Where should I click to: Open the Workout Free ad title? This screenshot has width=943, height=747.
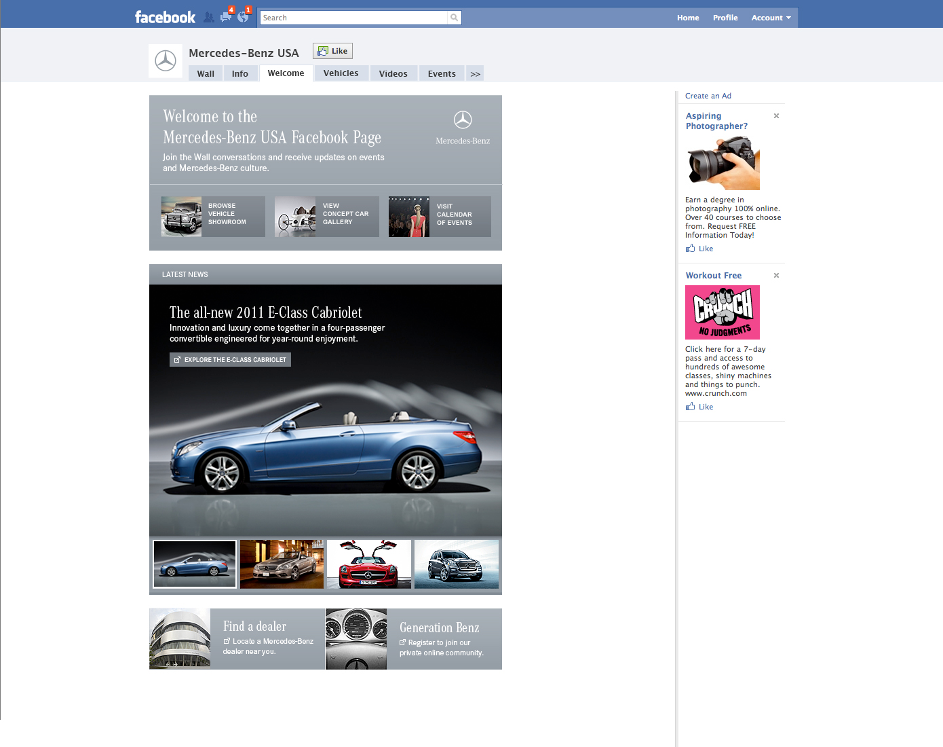point(714,276)
